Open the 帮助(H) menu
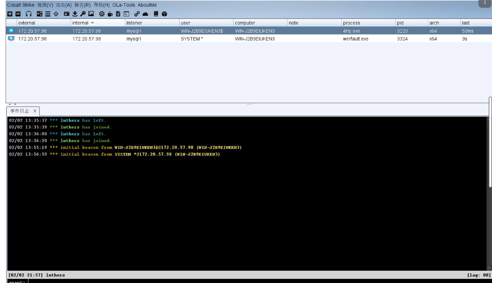Screen dimensions: 492x283 click(102, 5)
